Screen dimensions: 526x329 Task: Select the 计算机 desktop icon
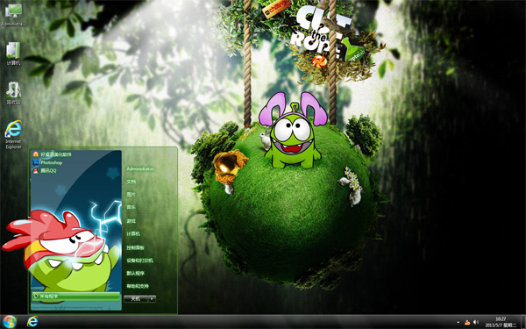pyautogui.click(x=13, y=54)
